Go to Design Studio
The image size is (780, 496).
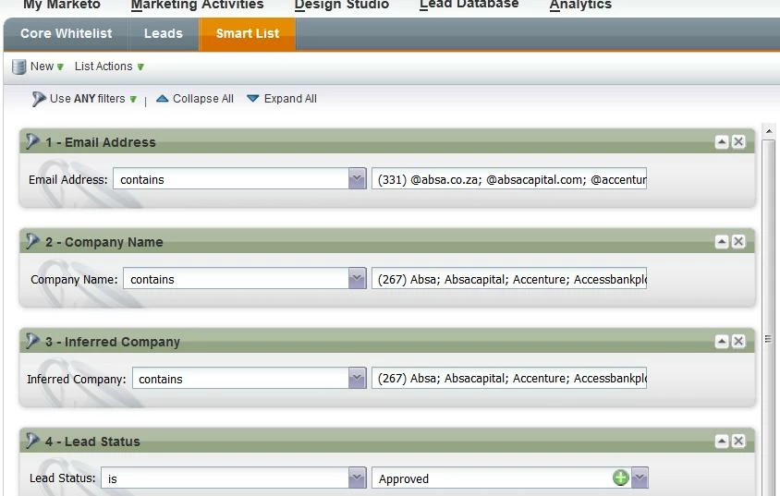(x=342, y=5)
